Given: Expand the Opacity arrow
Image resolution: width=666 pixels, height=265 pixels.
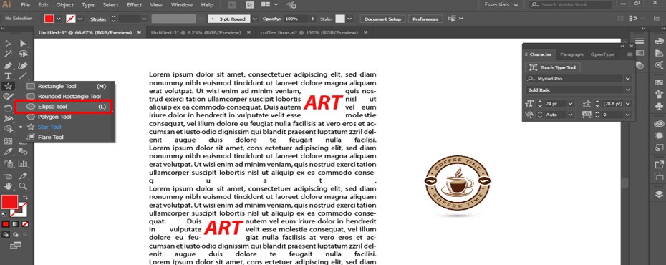Looking at the screenshot, I should [313, 19].
